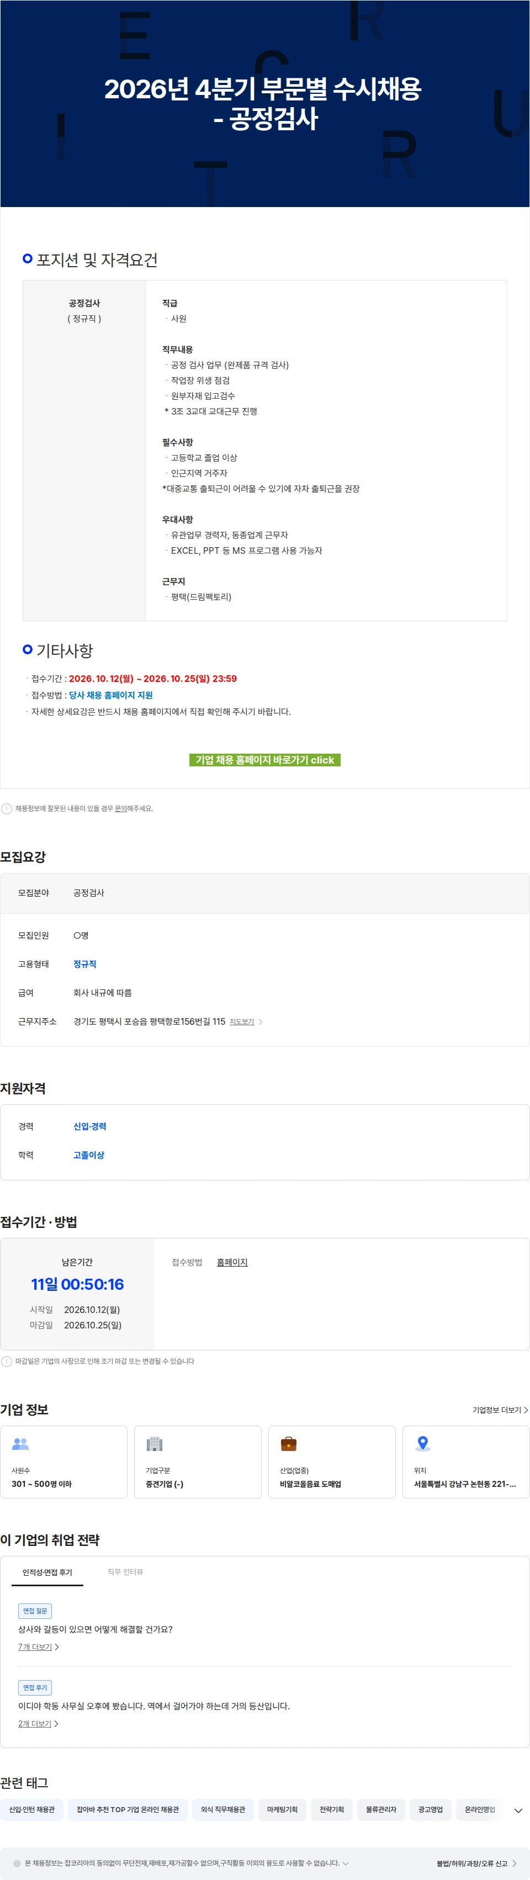Click the 서울특별시 강남구 논현동 location text

[x=465, y=1484]
